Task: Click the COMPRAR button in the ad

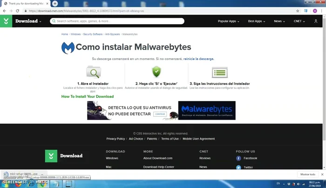Action: point(160,114)
